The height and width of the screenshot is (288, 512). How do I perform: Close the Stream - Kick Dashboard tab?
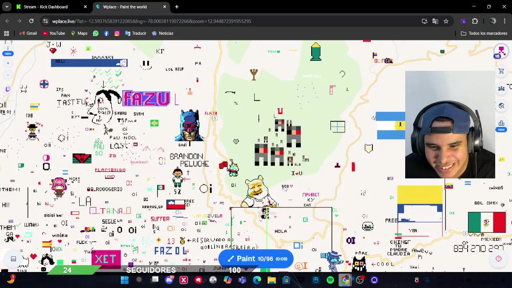[x=85, y=7]
